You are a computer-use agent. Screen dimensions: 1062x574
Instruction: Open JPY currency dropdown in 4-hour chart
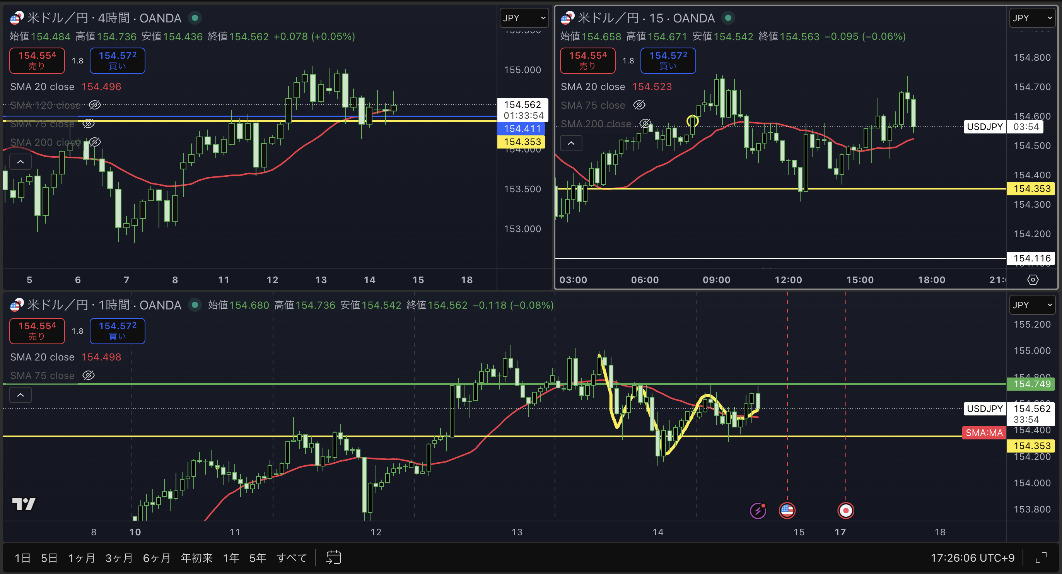(524, 18)
